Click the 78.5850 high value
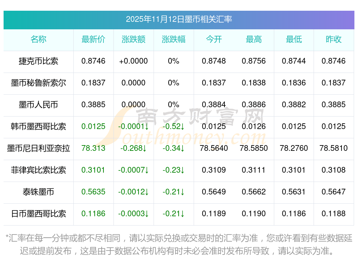The image size is (358, 262). tap(254, 148)
